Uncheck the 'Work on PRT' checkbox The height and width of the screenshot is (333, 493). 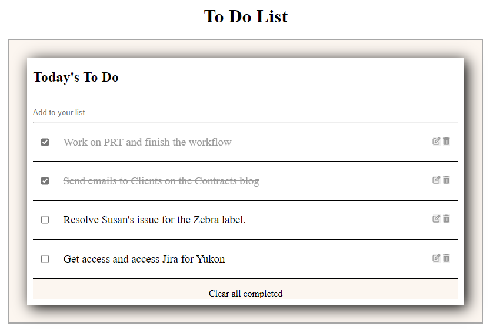(x=45, y=142)
